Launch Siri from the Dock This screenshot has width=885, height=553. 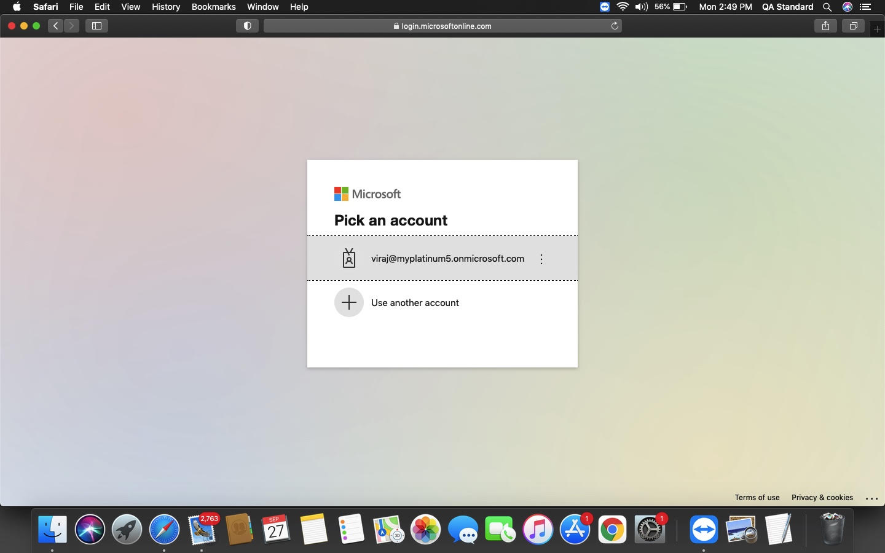tap(90, 530)
